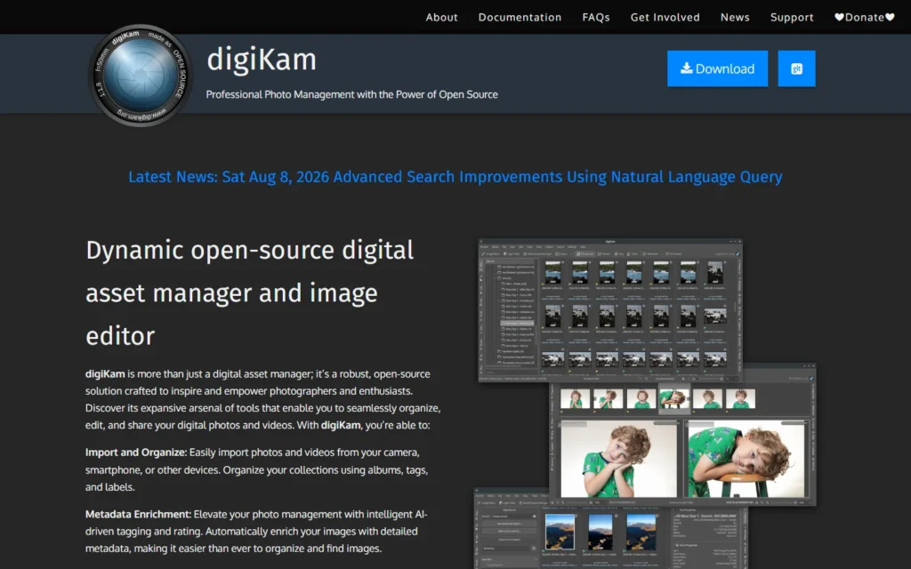The image size is (911, 569).
Task: Open the Get Involved section
Action: (x=665, y=18)
